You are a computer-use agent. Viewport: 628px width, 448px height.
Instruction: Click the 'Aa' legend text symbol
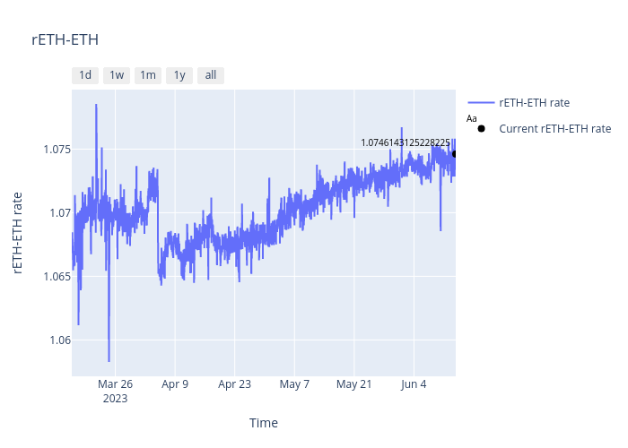point(472,118)
